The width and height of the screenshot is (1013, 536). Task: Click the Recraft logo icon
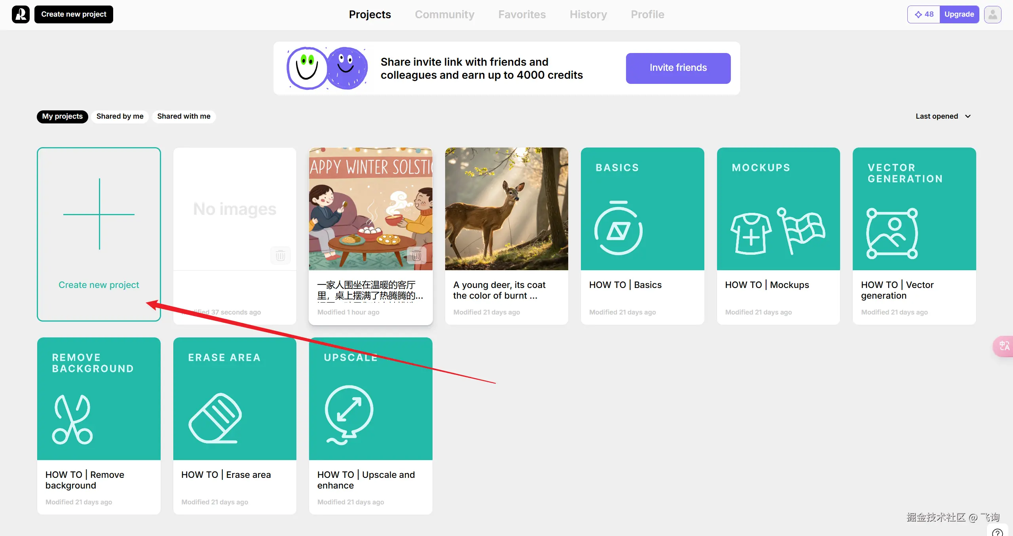tap(21, 14)
